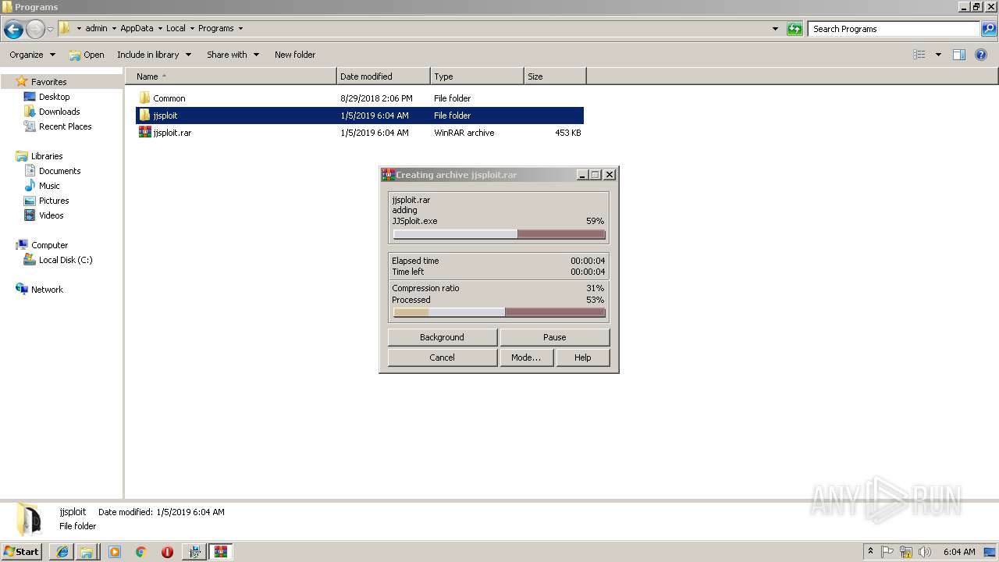Sort by the Type column header
The image size is (999, 562).
point(477,76)
